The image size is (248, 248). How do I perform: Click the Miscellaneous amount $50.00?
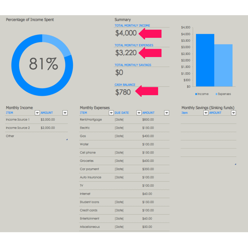[147, 227]
